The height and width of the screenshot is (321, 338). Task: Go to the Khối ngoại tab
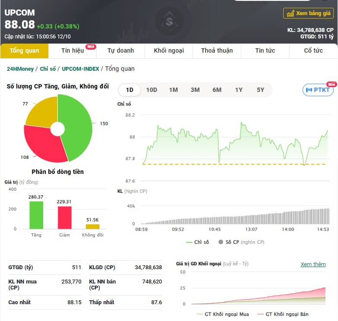169,51
